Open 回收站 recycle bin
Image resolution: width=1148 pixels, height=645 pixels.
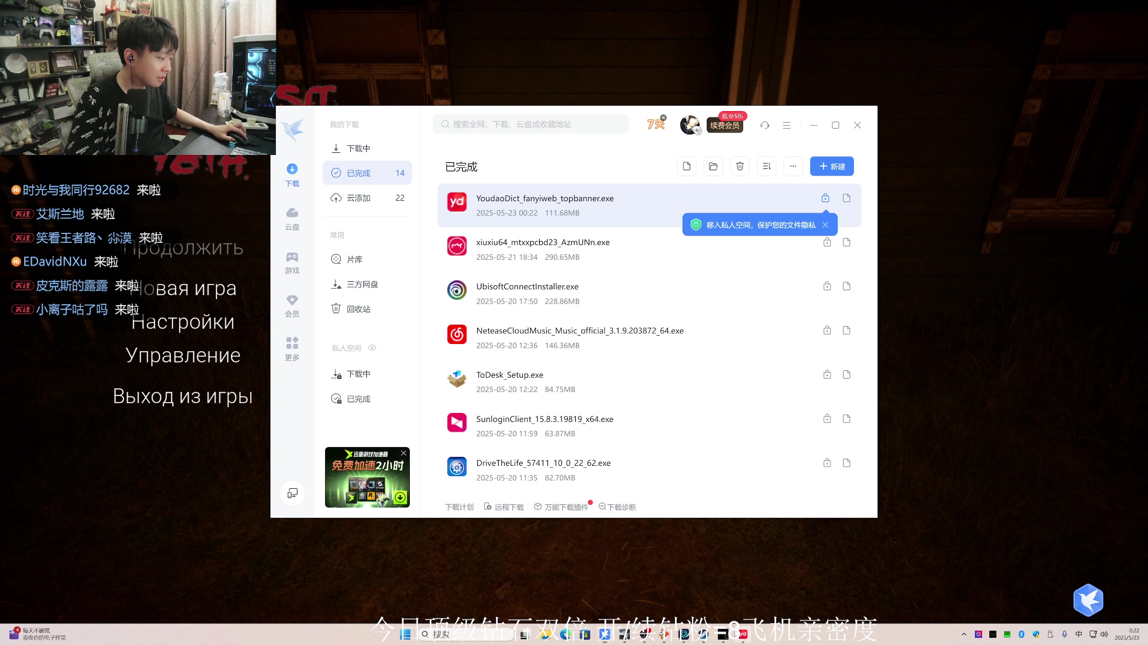coord(367,309)
